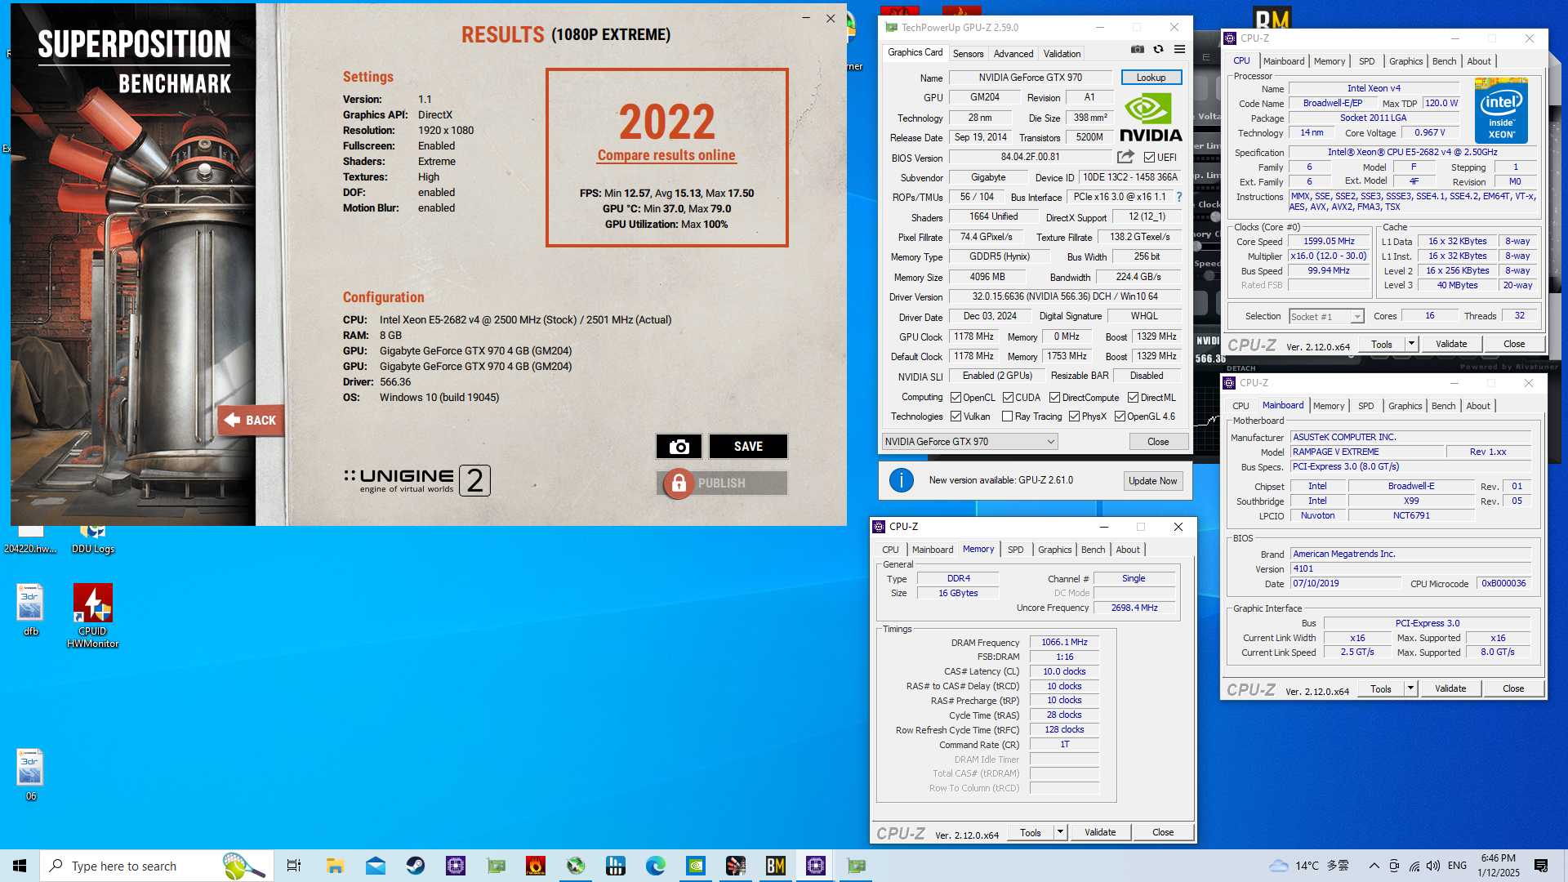
Task: Open the Socket #1 selection dropdown in CPU-Z
Action: [x=1326, y=317]
